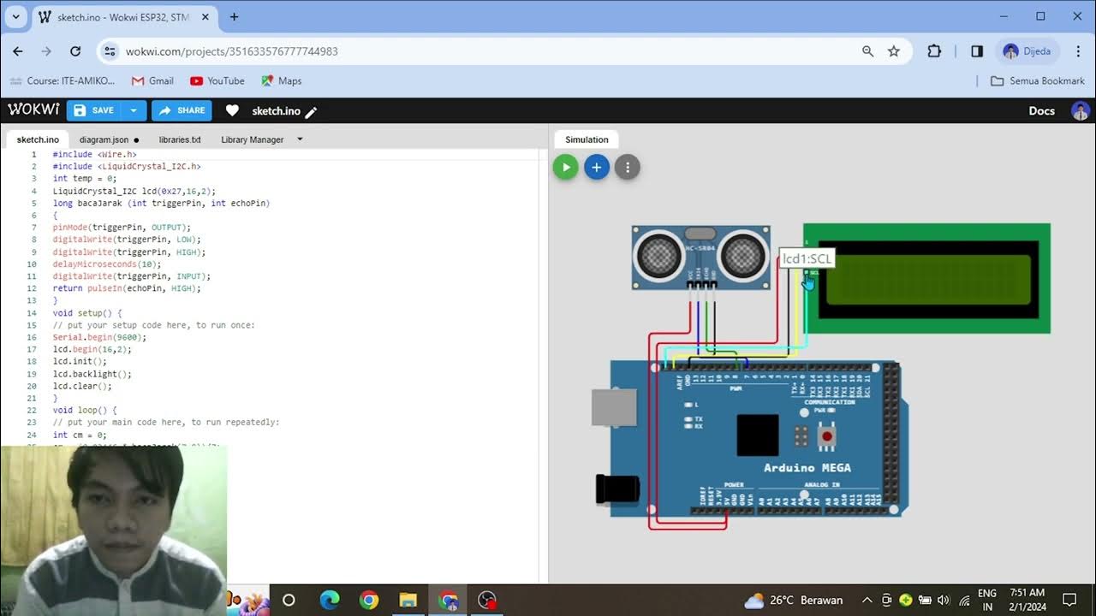Open the taskbar clock showing 7:51 AM
The width and height of the screenshot is (1096, 616).
point(1026,600)
